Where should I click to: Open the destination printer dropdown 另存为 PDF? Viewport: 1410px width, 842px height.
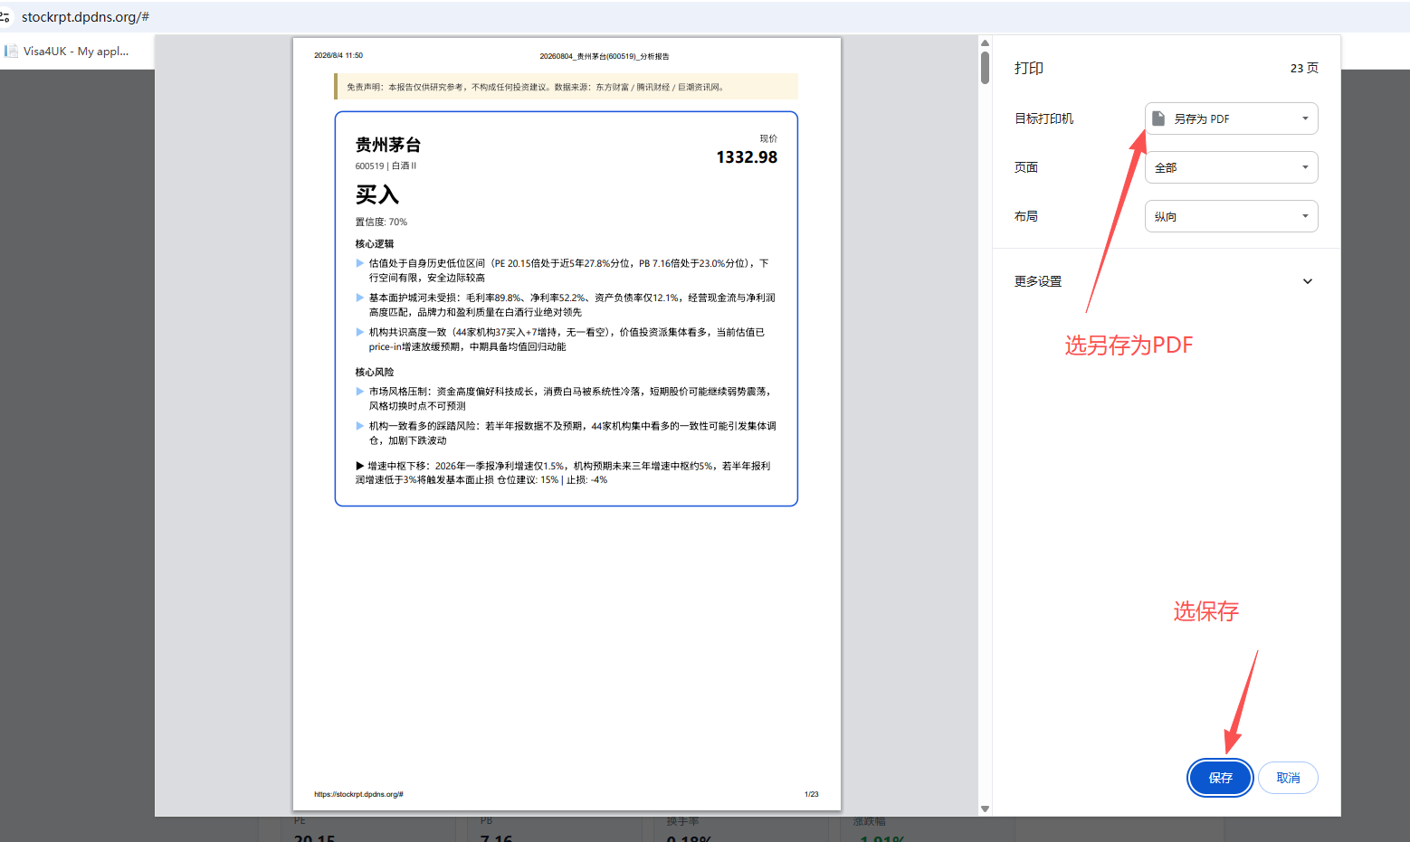point(1231,118)
